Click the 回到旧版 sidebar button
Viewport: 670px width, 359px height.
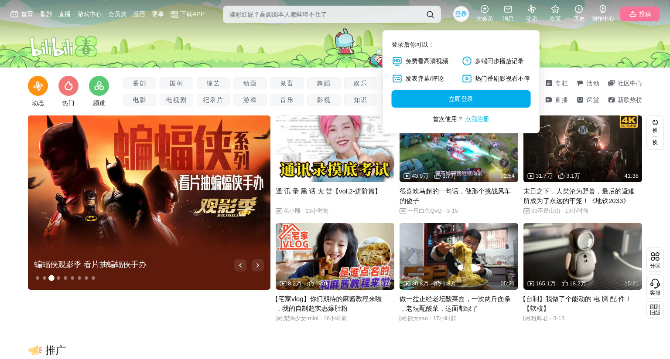tap(655, 310)
